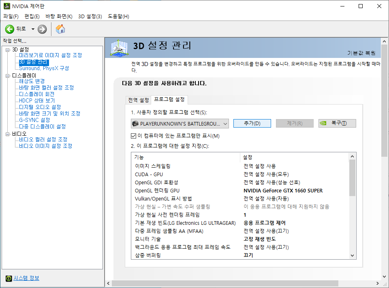Open G-SYNC 설정 page
The width and height of the screenshot is (389, 288).
point(34,120)
